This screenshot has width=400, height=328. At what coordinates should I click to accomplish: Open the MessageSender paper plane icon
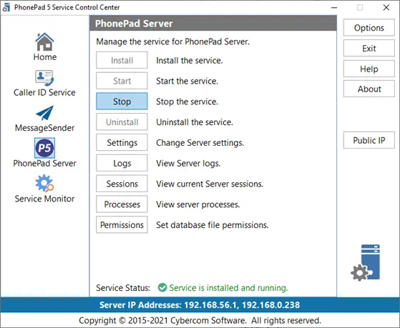pos(45,113)
